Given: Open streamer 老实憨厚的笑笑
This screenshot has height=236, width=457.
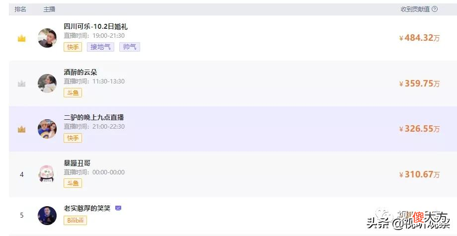Looking at the screenshot, I should pyautogui.click(x=87, y=208).
